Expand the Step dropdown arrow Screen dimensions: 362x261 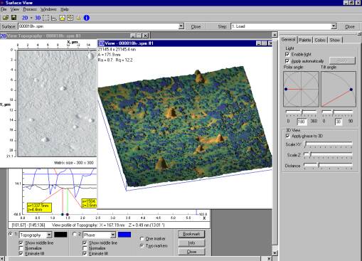coord(334,26)
